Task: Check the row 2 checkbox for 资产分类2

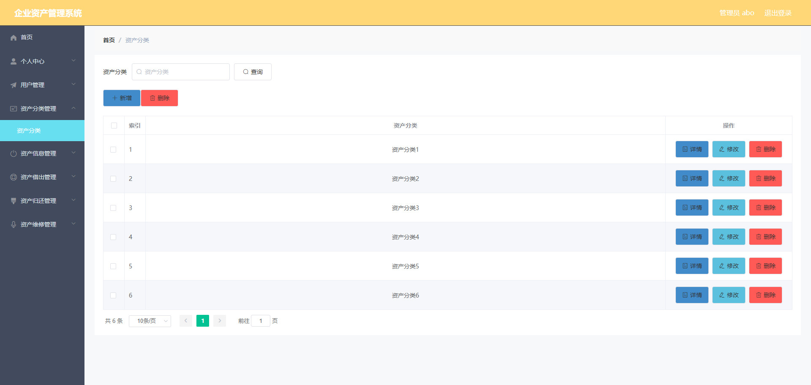Action: tap(113, 179)
